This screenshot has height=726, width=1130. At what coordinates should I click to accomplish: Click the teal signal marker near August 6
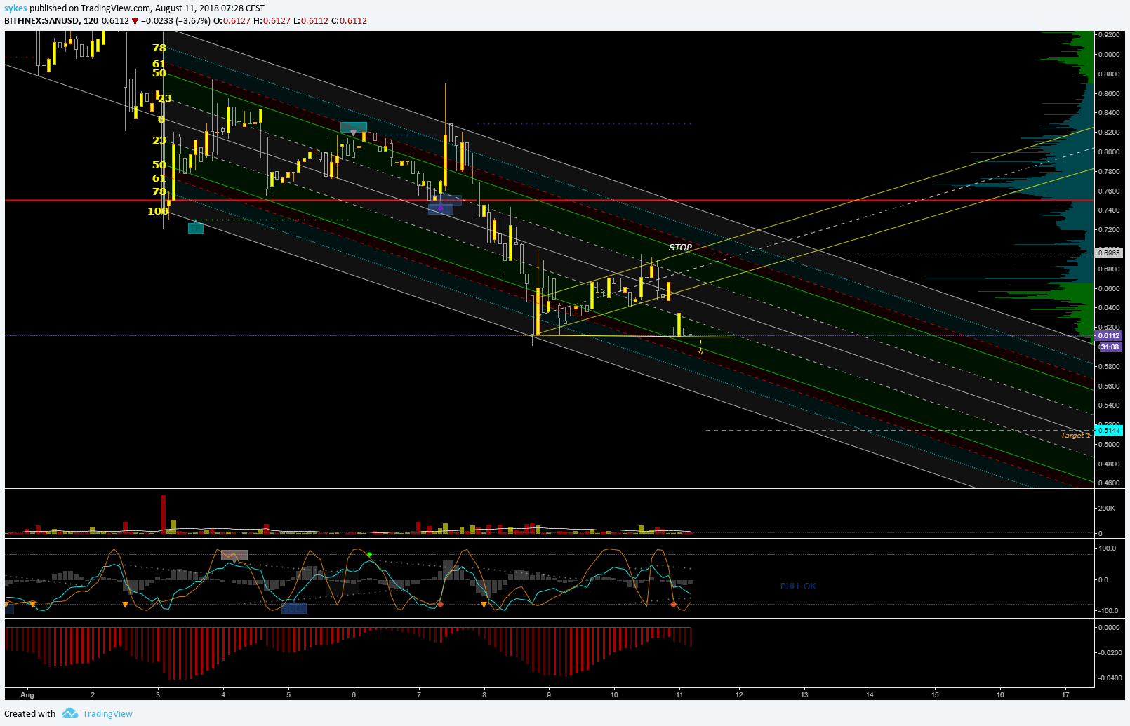(354, 128)
